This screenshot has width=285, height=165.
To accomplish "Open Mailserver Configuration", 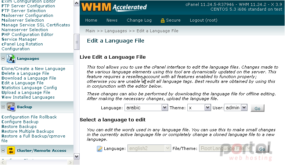I will (27, 15).
